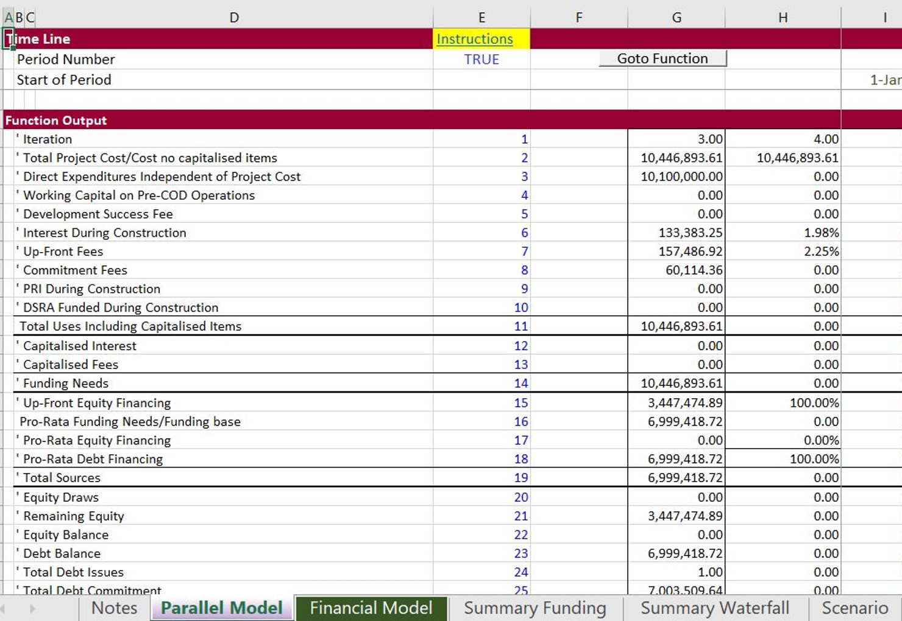Select column D header
This screenshot has width=902, height=621.
click(x=234, y=18)
